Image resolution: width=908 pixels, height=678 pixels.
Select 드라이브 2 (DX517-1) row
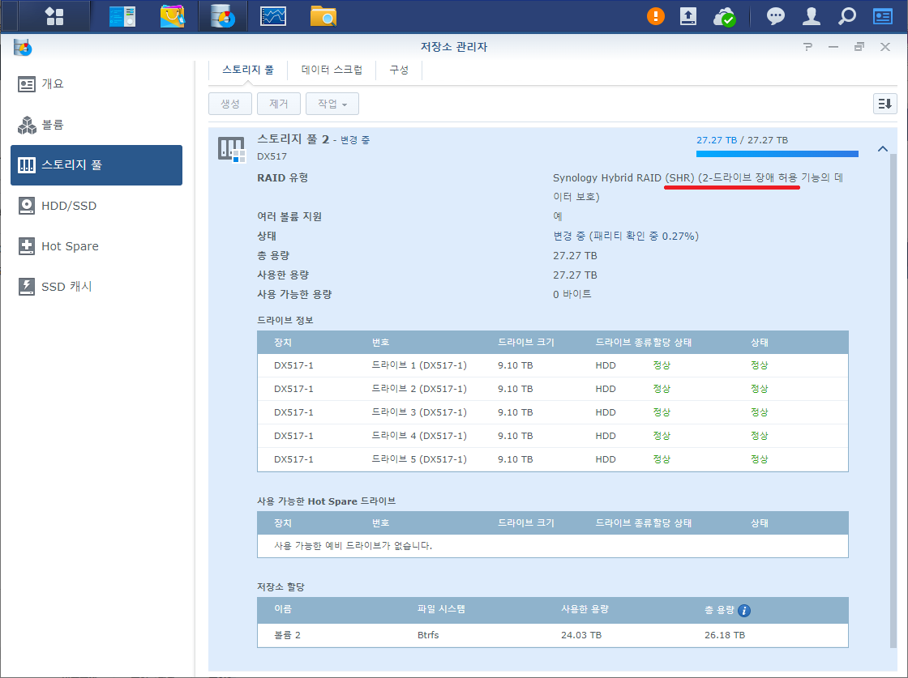pos(552,389)
